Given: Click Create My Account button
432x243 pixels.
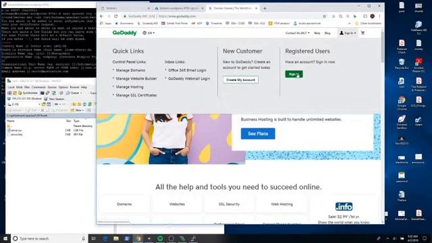Looking at the screenshot, I should (x=240, y=80).
